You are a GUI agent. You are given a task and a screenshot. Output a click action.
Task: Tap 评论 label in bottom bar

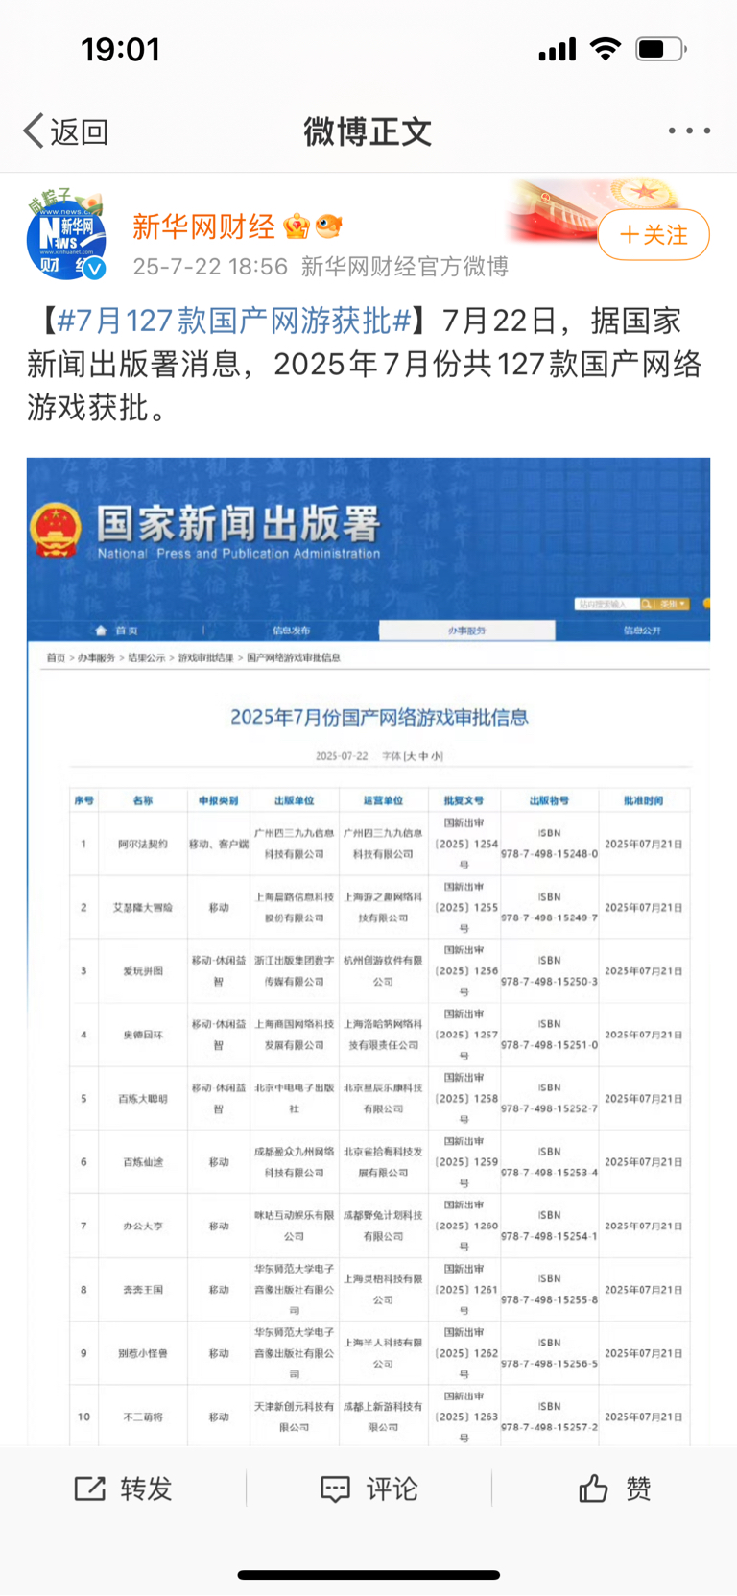pyautogui.click(x=392, y=1489)
